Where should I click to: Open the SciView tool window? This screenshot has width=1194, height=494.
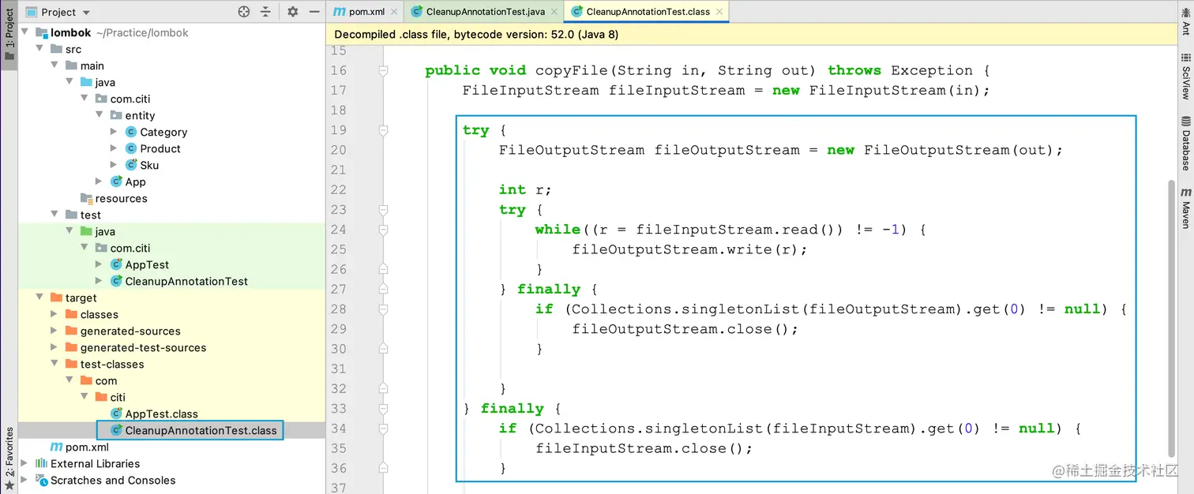[x=1185, y=76]
